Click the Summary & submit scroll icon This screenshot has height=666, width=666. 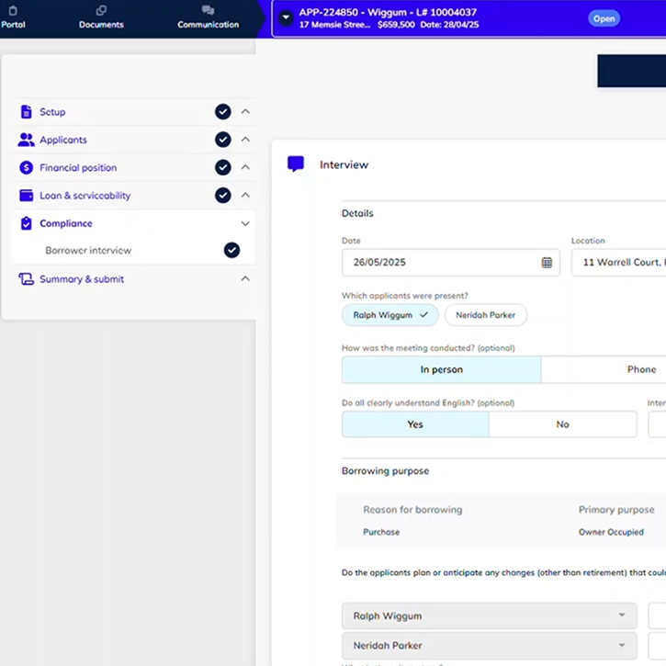click(x=26, y=279)
